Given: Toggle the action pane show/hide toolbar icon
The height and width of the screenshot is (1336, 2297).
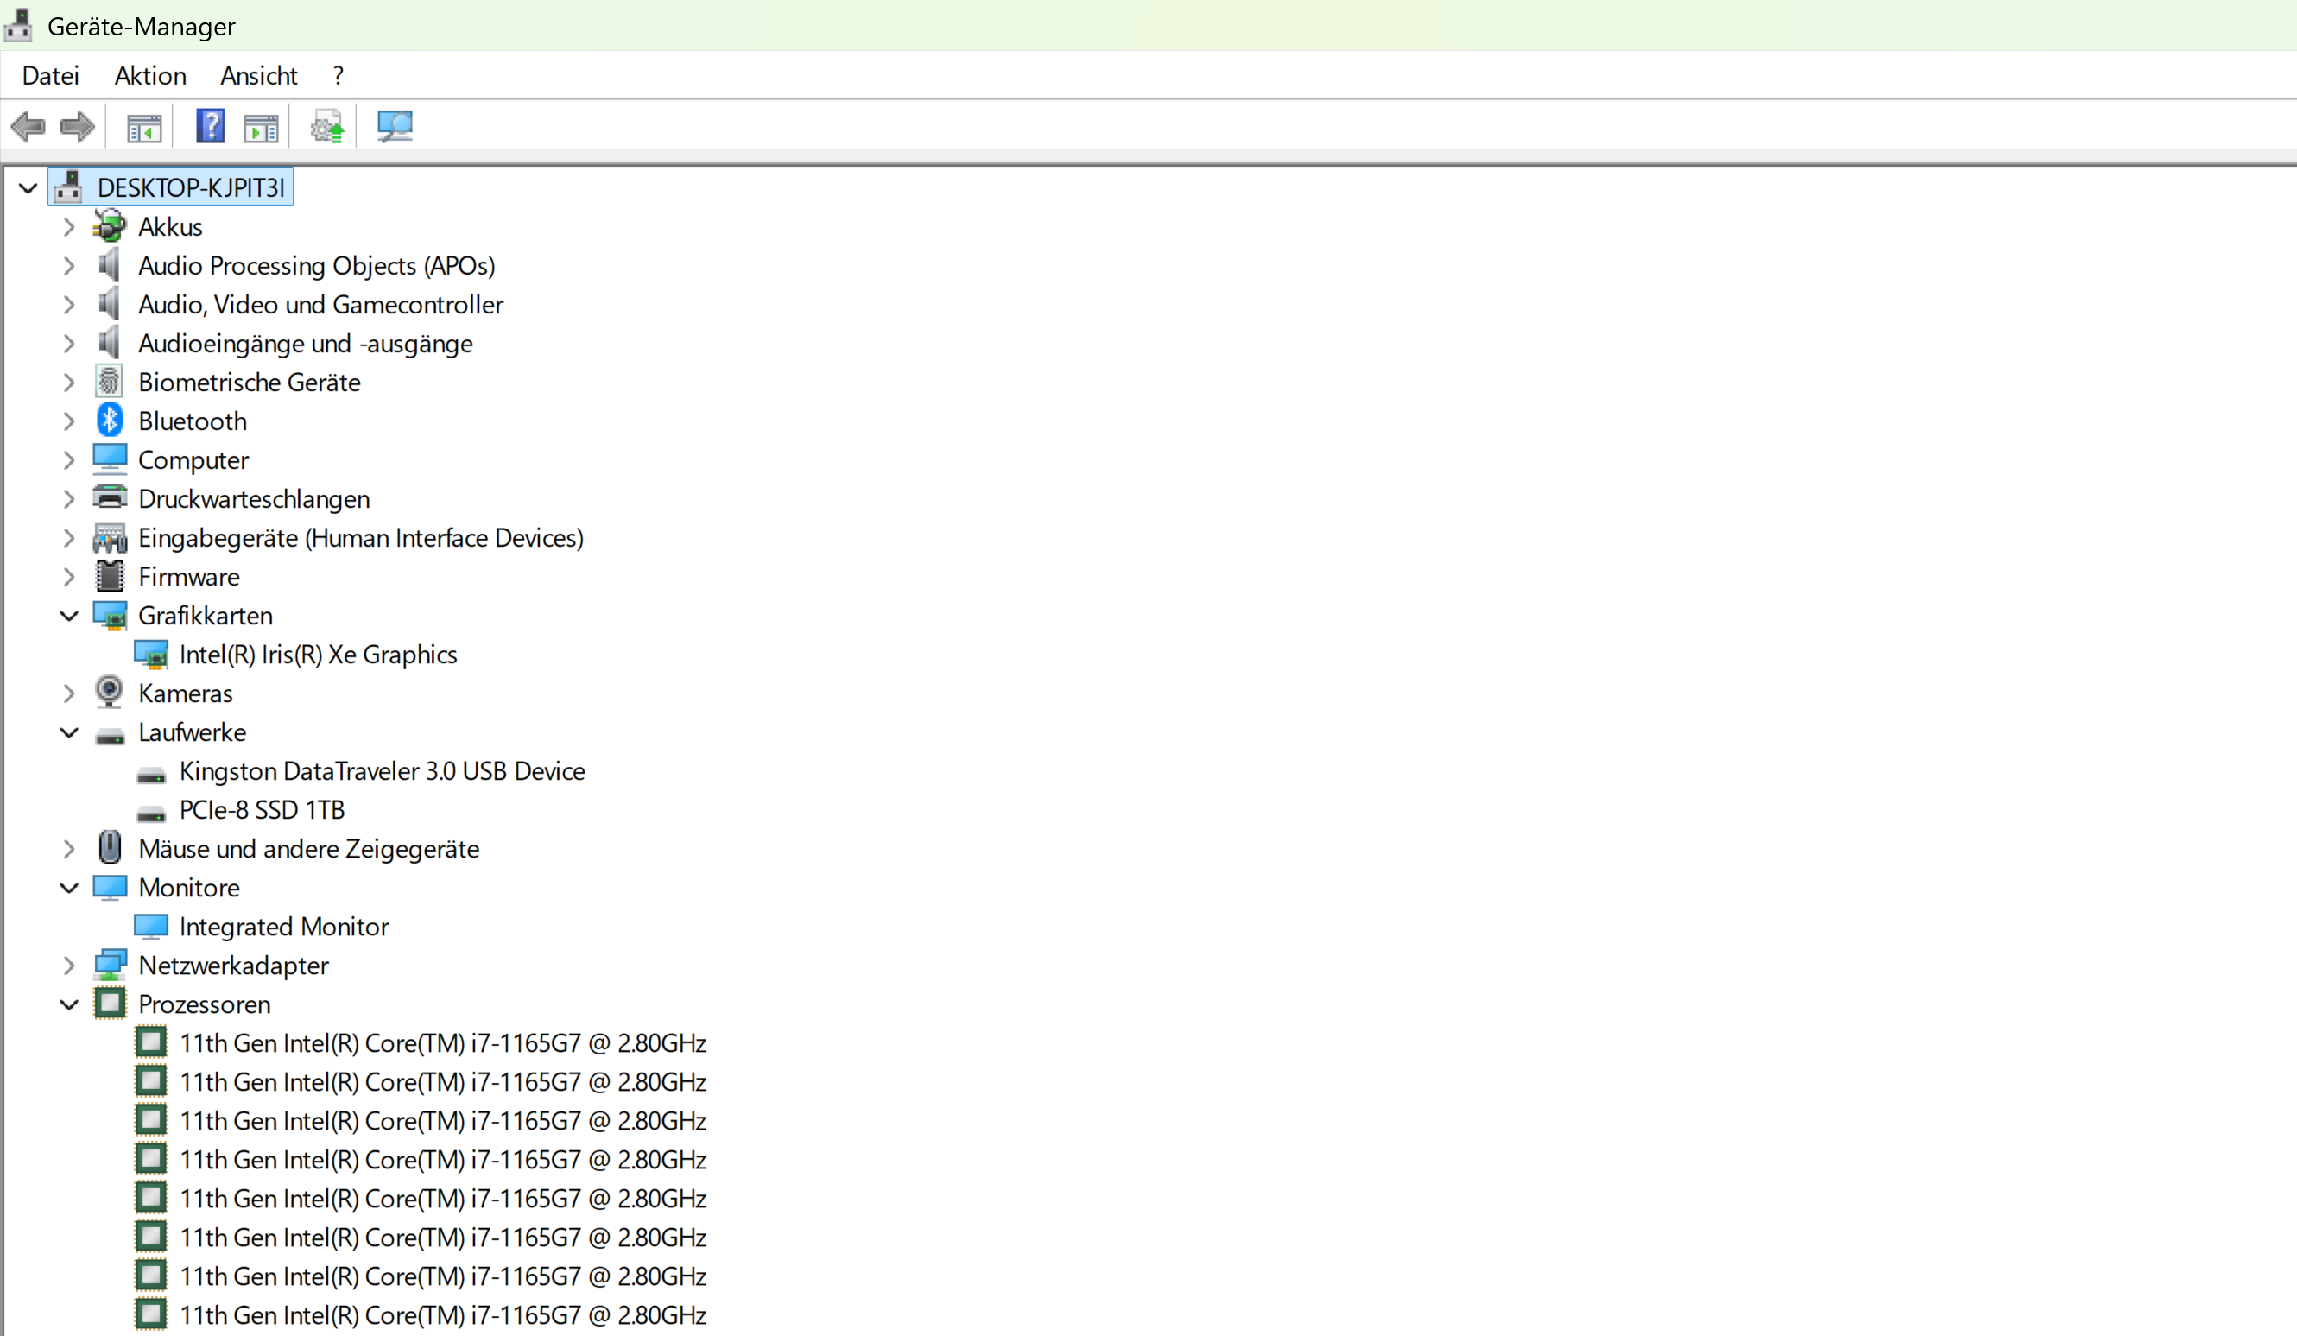Looking at the screenshot, I should 262,127.
